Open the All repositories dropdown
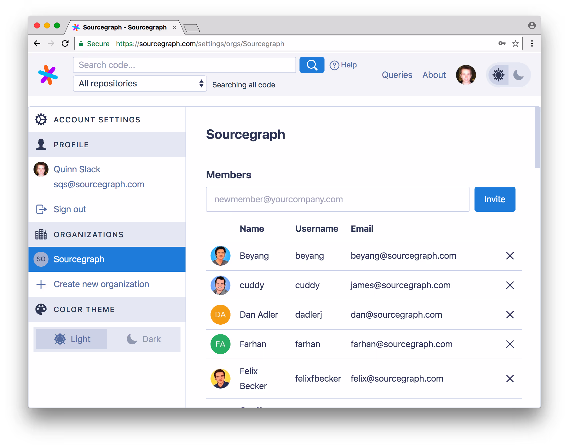This screenshot has width=569, height=448. click(x=140, y=84)
